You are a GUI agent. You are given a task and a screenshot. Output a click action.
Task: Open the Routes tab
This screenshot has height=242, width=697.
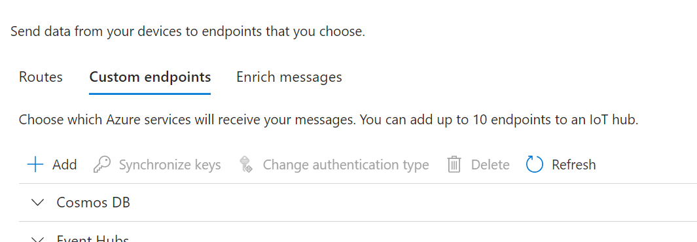pyautogui.click(x=41, y=77)
